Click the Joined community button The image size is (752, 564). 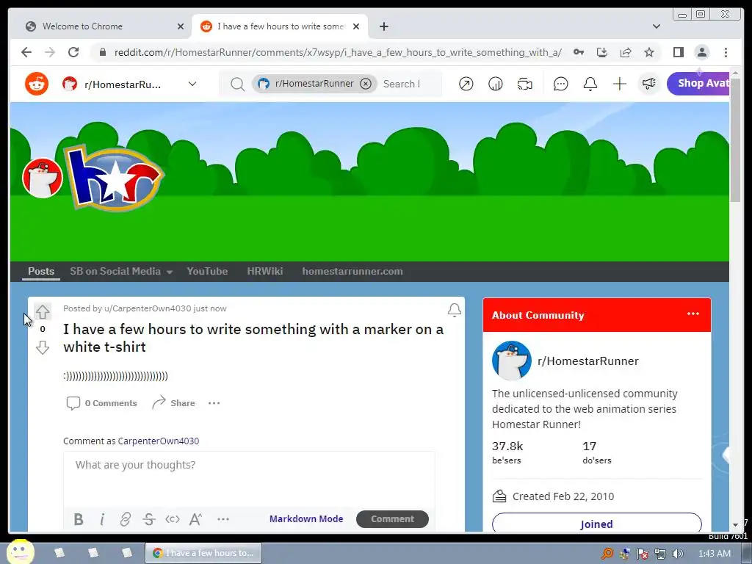[x=596, y=524]
